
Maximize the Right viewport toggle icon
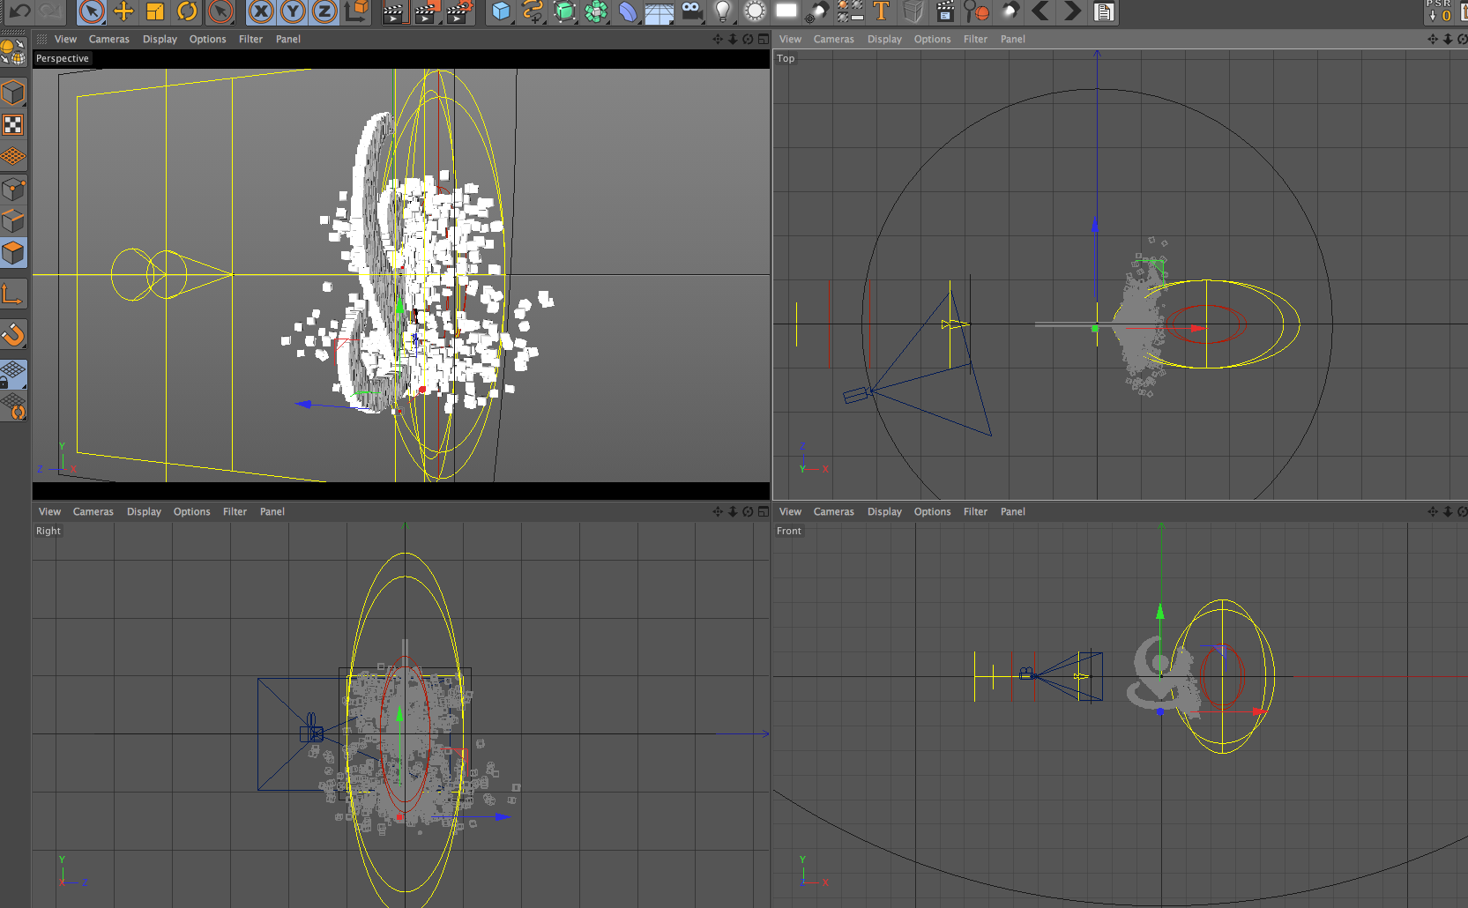tap(763, 511)
